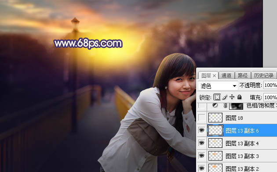Hide layer 图层 13 副本 4
The height and width of the screenshot is (172, 277).
201,143
